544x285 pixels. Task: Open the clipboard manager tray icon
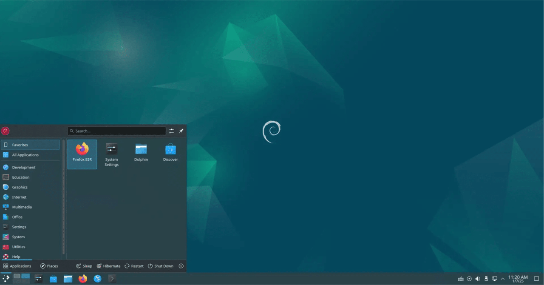pyautogui.click(x=486, y=279)
